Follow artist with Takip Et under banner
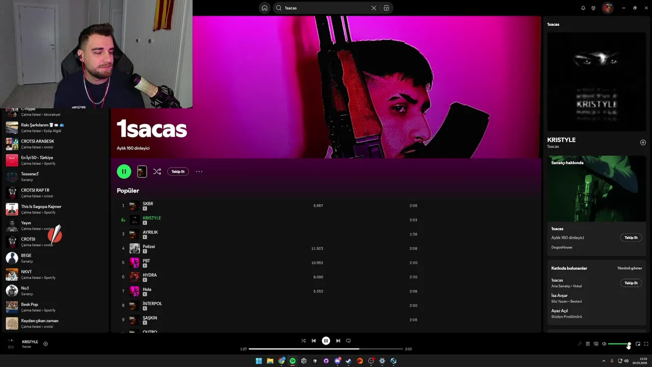 pyautogui.click(x=178, y=171)
